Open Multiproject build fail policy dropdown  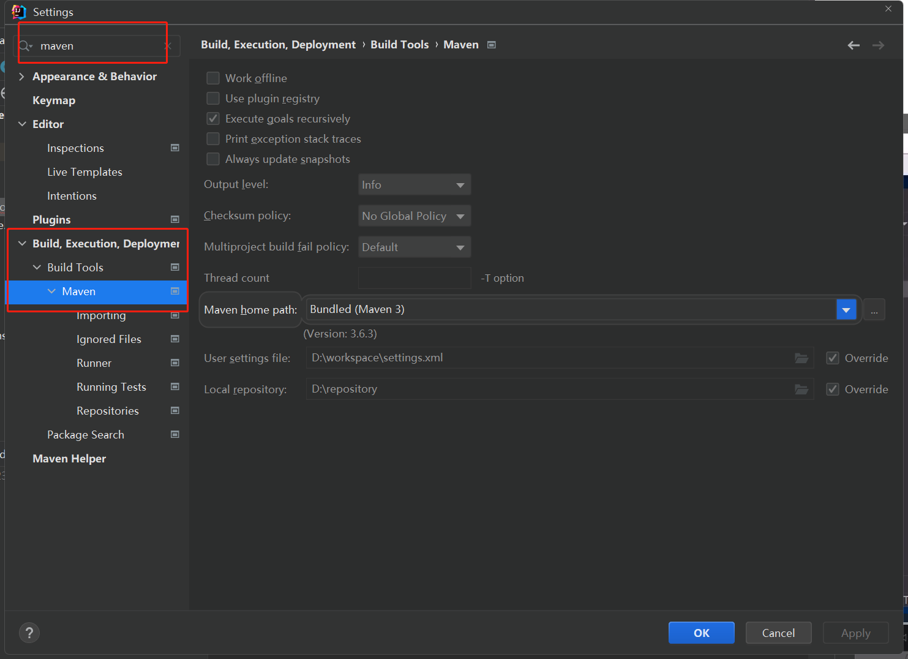click(415, 247)
